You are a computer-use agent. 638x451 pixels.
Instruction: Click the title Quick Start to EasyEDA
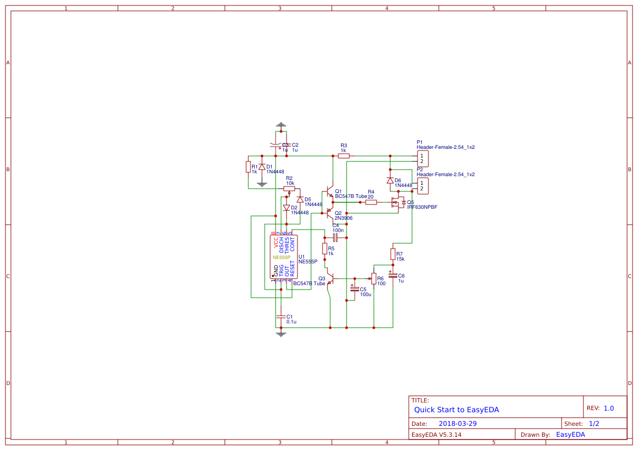click(x=456, y=410)
